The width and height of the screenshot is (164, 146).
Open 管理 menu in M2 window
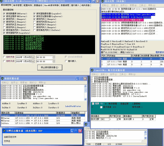133,5
